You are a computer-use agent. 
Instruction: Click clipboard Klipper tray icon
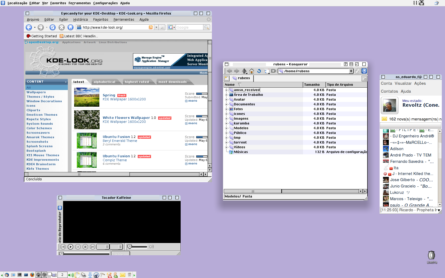[x=77, y=275]
